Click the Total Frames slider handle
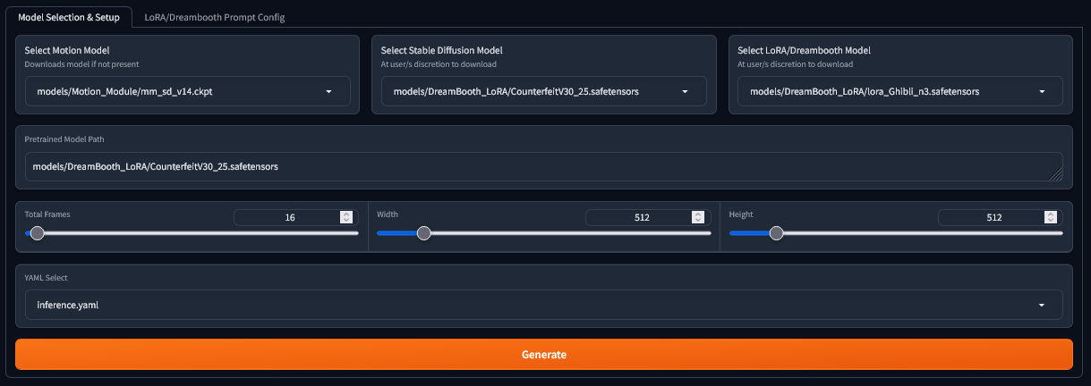The width and height of the screenshot is (1091, 386). (37, 233)
